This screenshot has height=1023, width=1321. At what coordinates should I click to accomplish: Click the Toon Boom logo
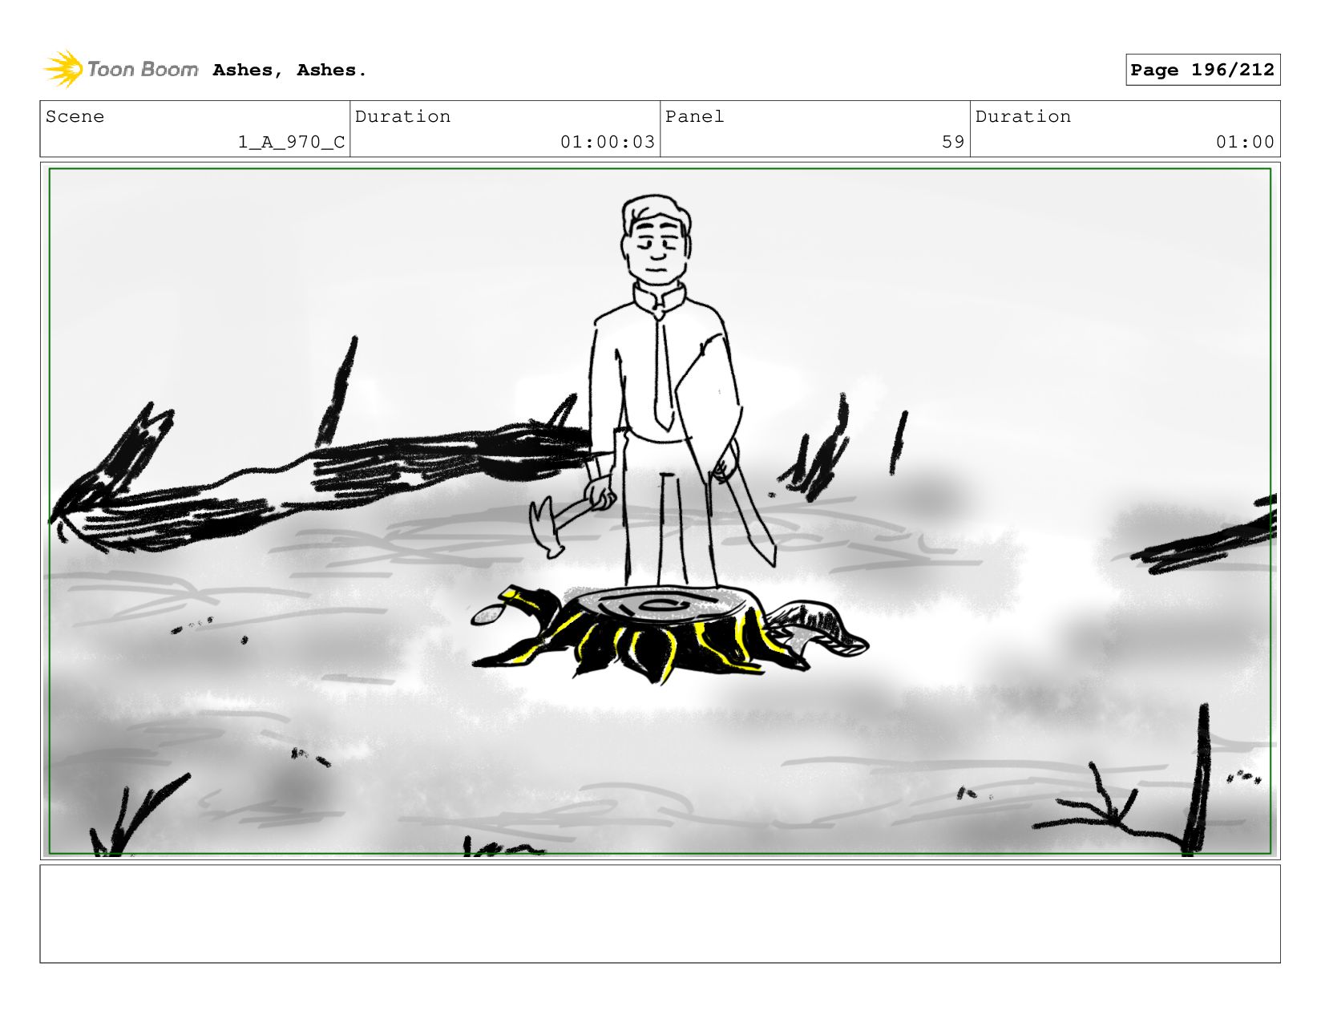(x=120, y=70)
